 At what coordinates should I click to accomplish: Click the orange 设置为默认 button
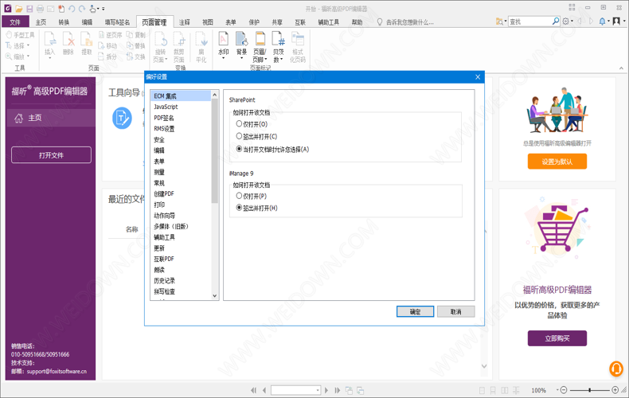click(x=557, y=162)
